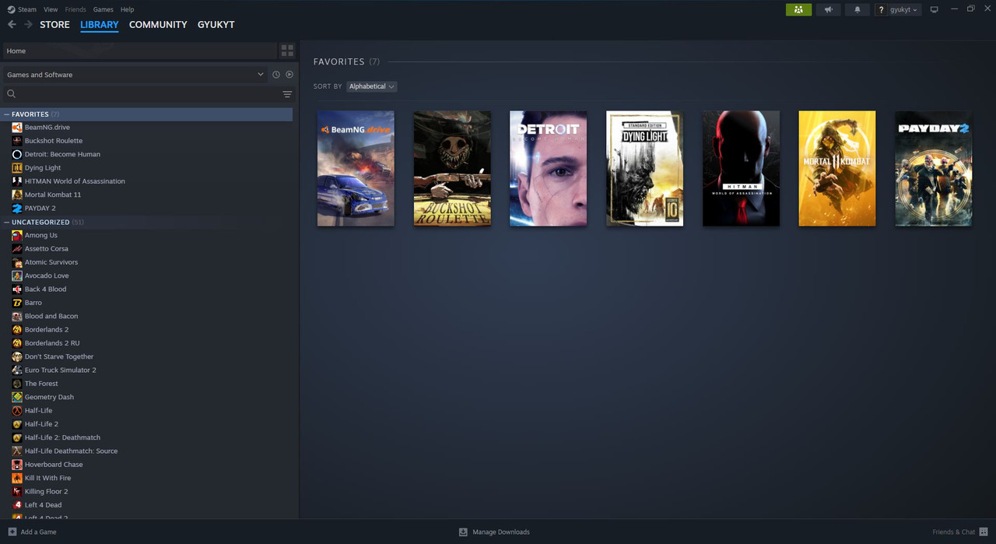Open the notifications bell icon
The image size is (996, 544).
point(857,9)
